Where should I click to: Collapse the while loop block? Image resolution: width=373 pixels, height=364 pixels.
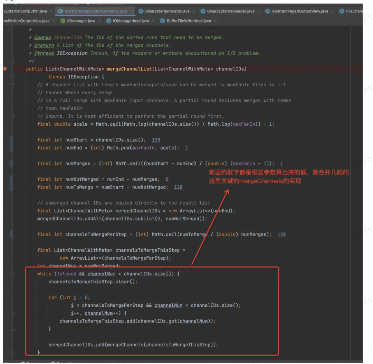[x=13, y=274]
